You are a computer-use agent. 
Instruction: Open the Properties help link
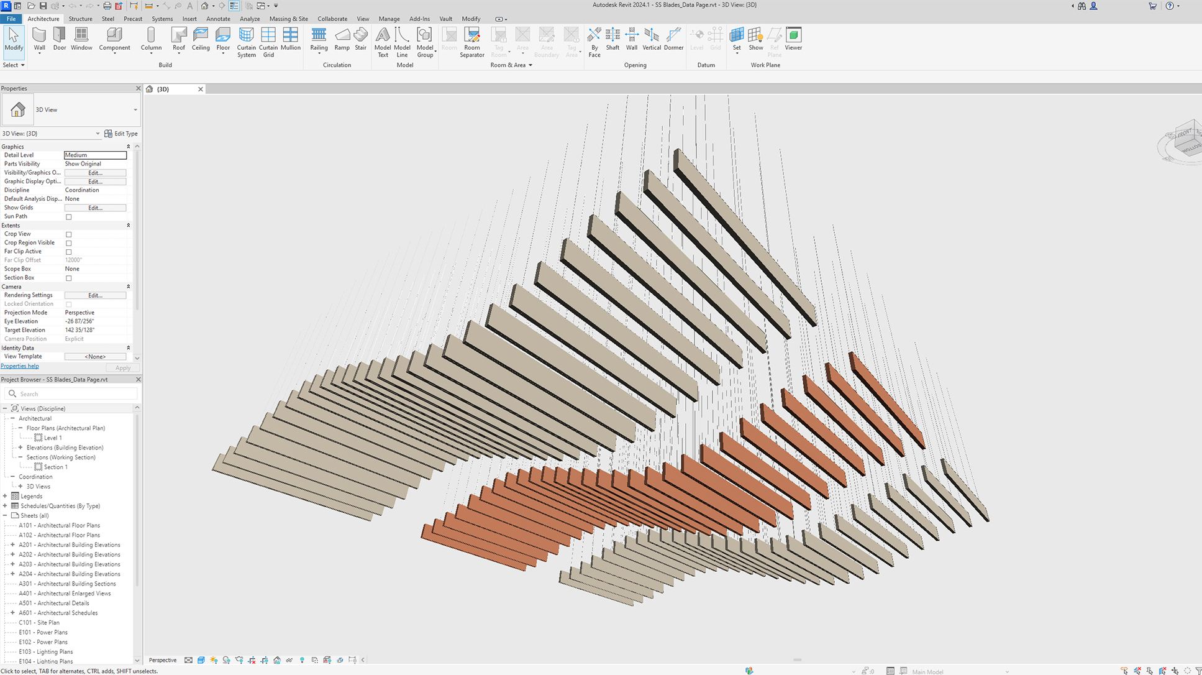tap(20, 366)
